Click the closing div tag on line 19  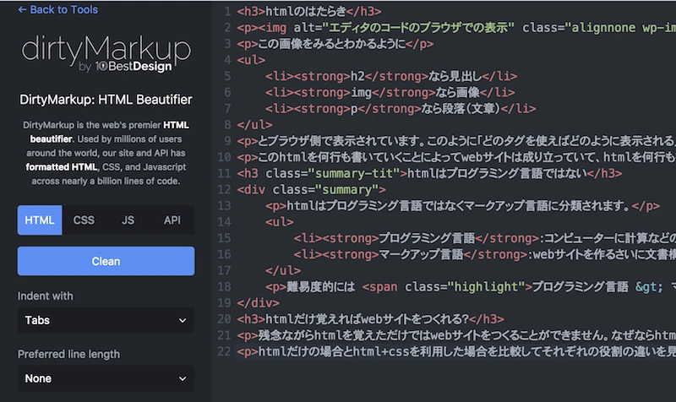click(258, 303)
